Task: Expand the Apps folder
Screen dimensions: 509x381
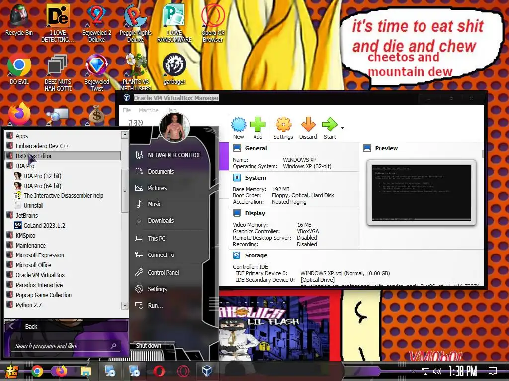Action: click(63, 136)
